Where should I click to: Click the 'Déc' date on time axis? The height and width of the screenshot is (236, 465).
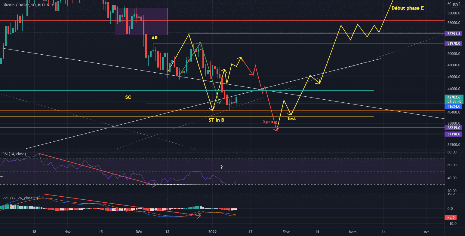[x=139, y=232]
